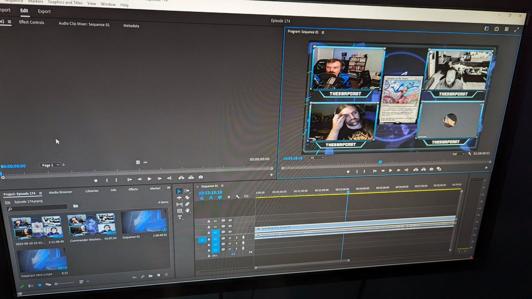Open Program monitor button editor plus

(486, 168)
